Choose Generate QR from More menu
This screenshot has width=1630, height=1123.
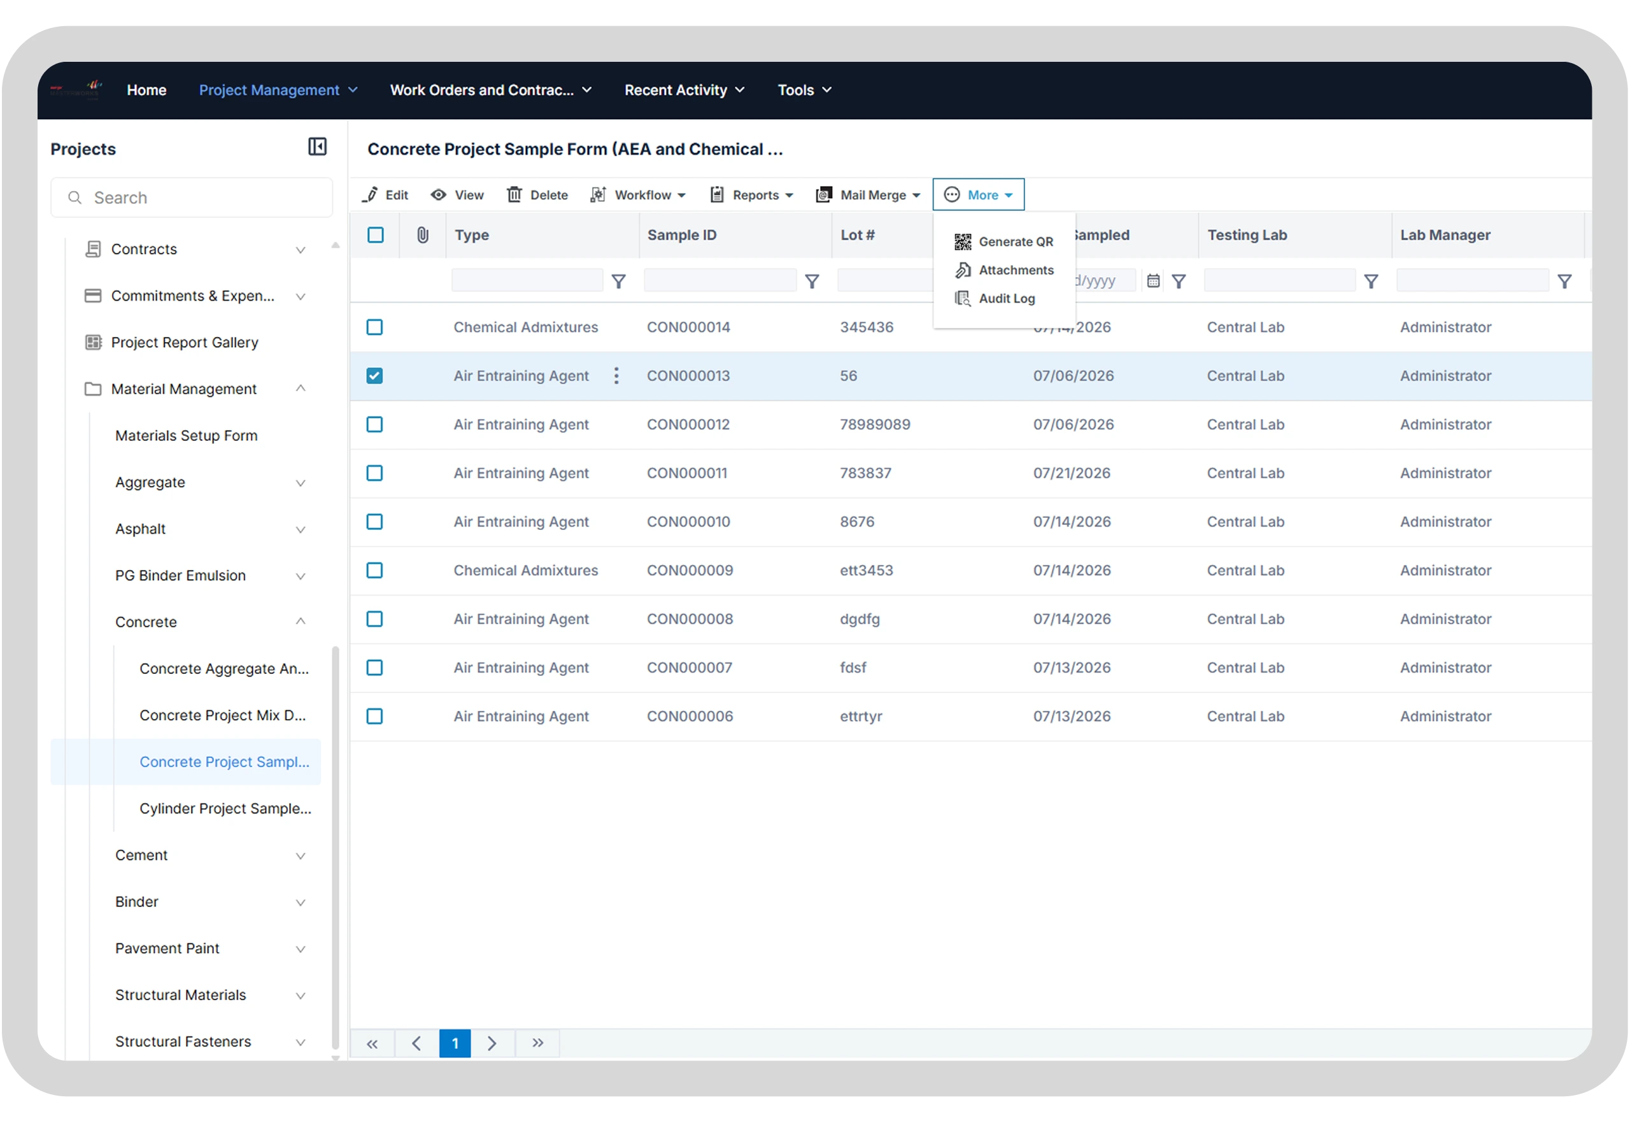(x=1003, y=242)
